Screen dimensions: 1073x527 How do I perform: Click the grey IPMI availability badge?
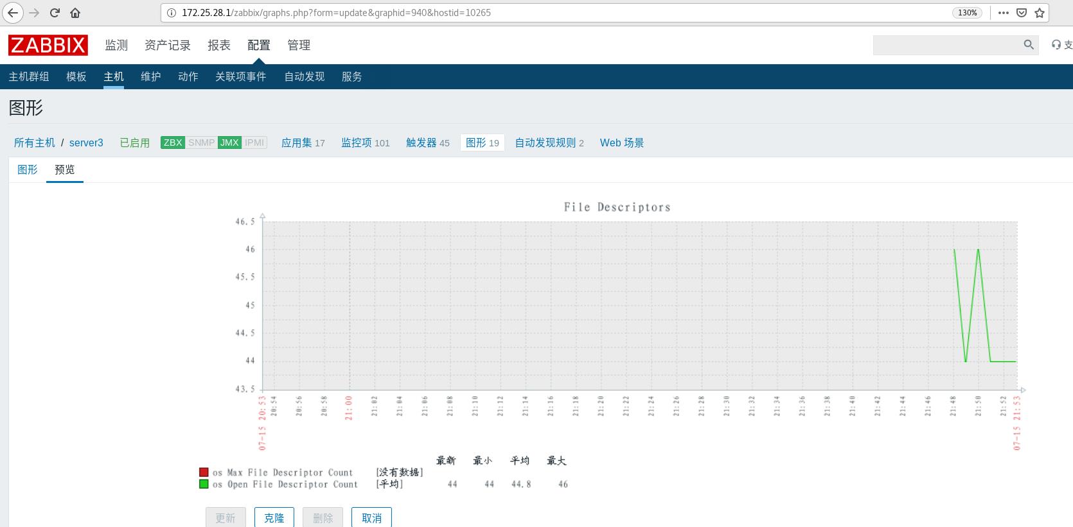(254, 143)
